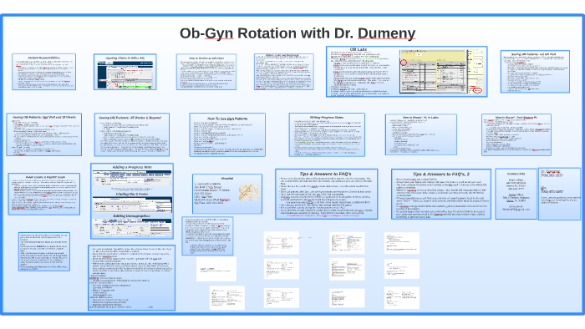The height and width of the screenshot is (329, 585).
Task: Click the Ob-Gyn Rotation with Dr. Dumeny title
Action: pyautogui.click(x=298, y=33)
